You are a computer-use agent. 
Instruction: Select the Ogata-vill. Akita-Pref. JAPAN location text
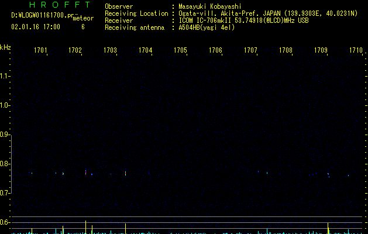pyautogui.click(x=268, y=13)
